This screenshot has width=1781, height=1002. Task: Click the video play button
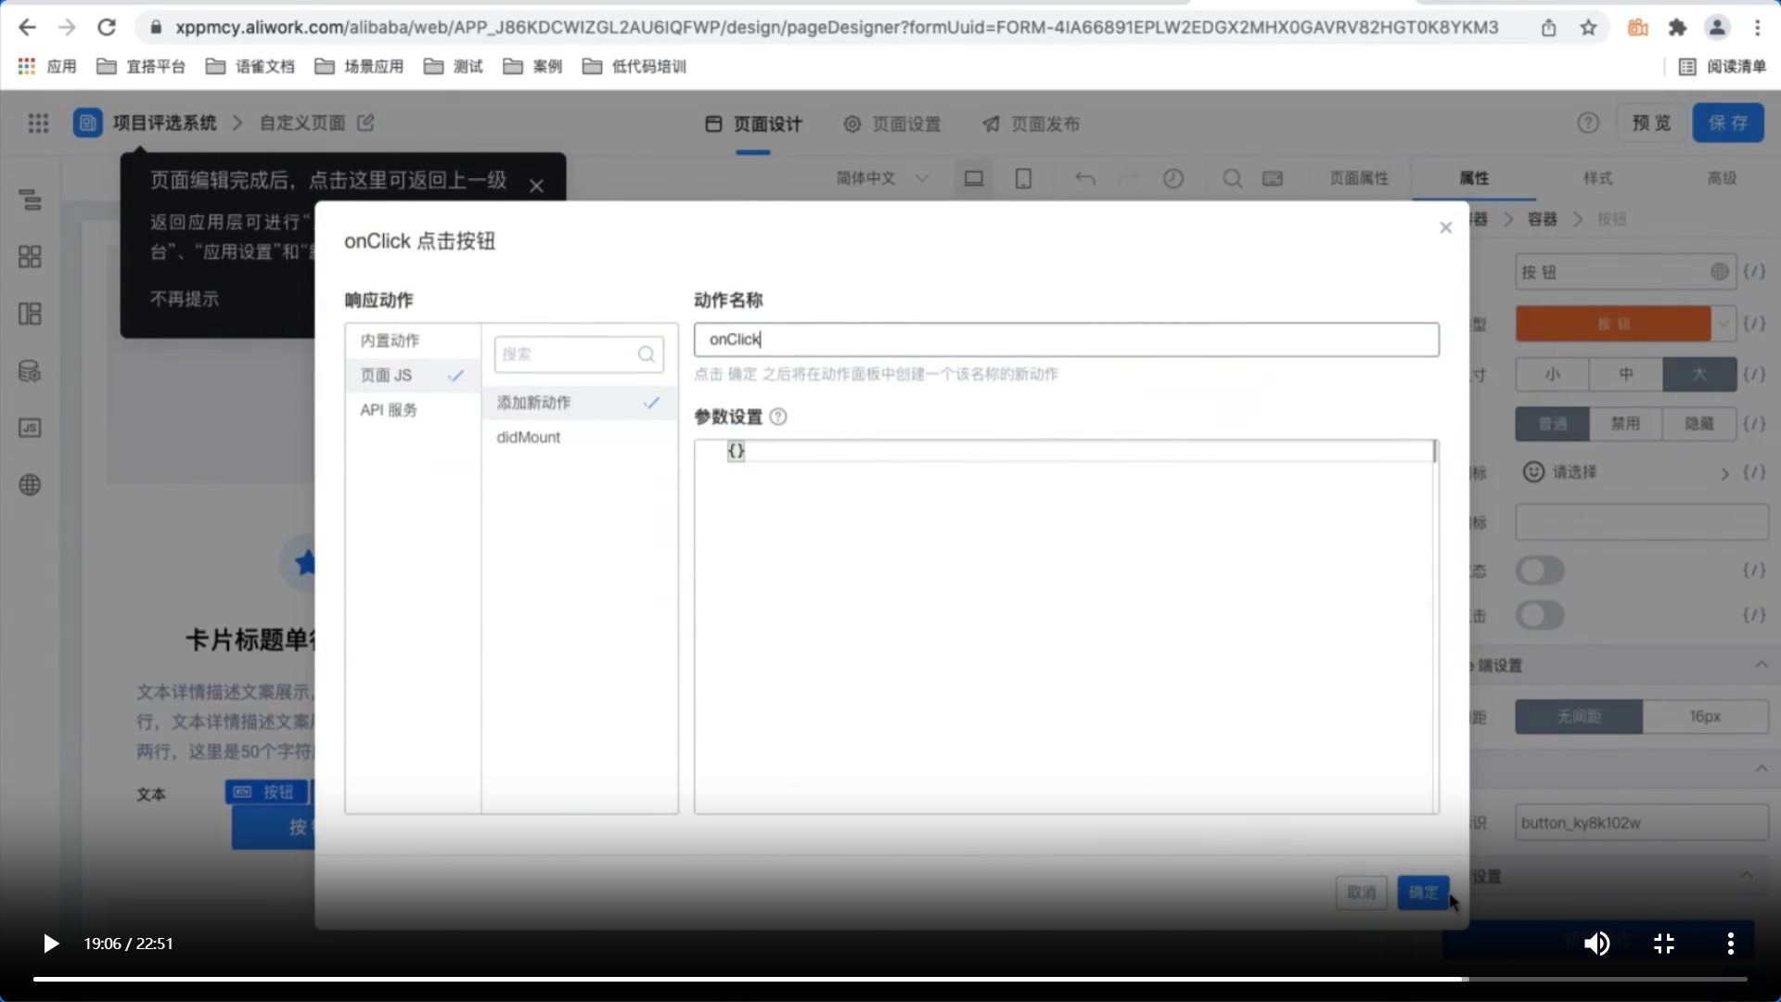pyautogui.click(x=51, y=944)
